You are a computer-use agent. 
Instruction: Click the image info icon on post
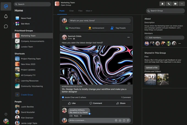coord(129,84)
